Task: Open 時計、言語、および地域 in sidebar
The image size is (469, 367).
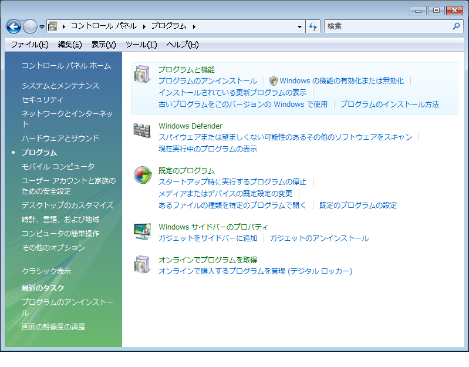Action: point(60,220)
